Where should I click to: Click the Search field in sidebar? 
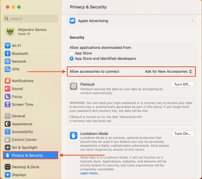tap(30, 19)
